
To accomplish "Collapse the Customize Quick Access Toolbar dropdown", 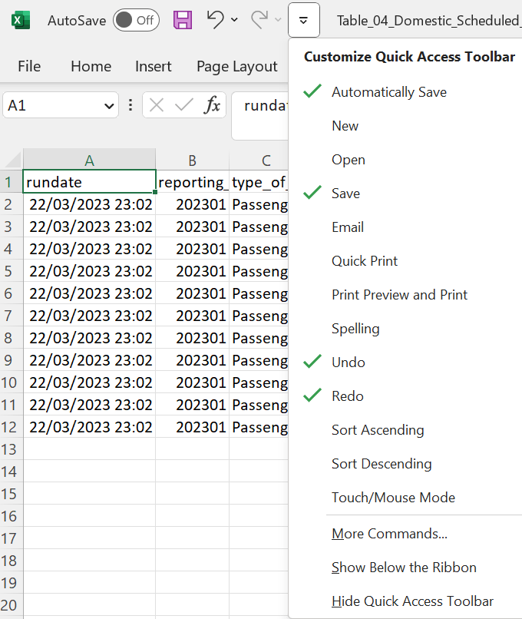I will tap(304, 20).
